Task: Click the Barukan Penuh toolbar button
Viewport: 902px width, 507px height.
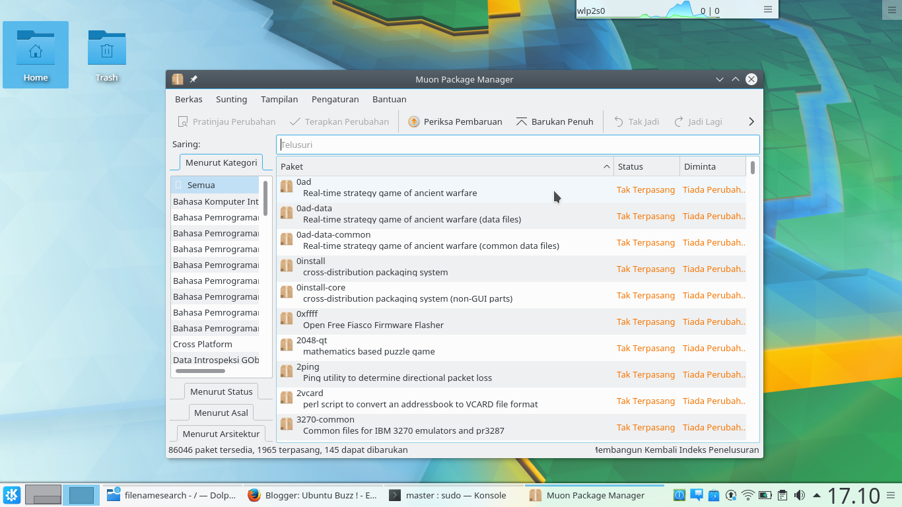Action: [x=555, y=121]
